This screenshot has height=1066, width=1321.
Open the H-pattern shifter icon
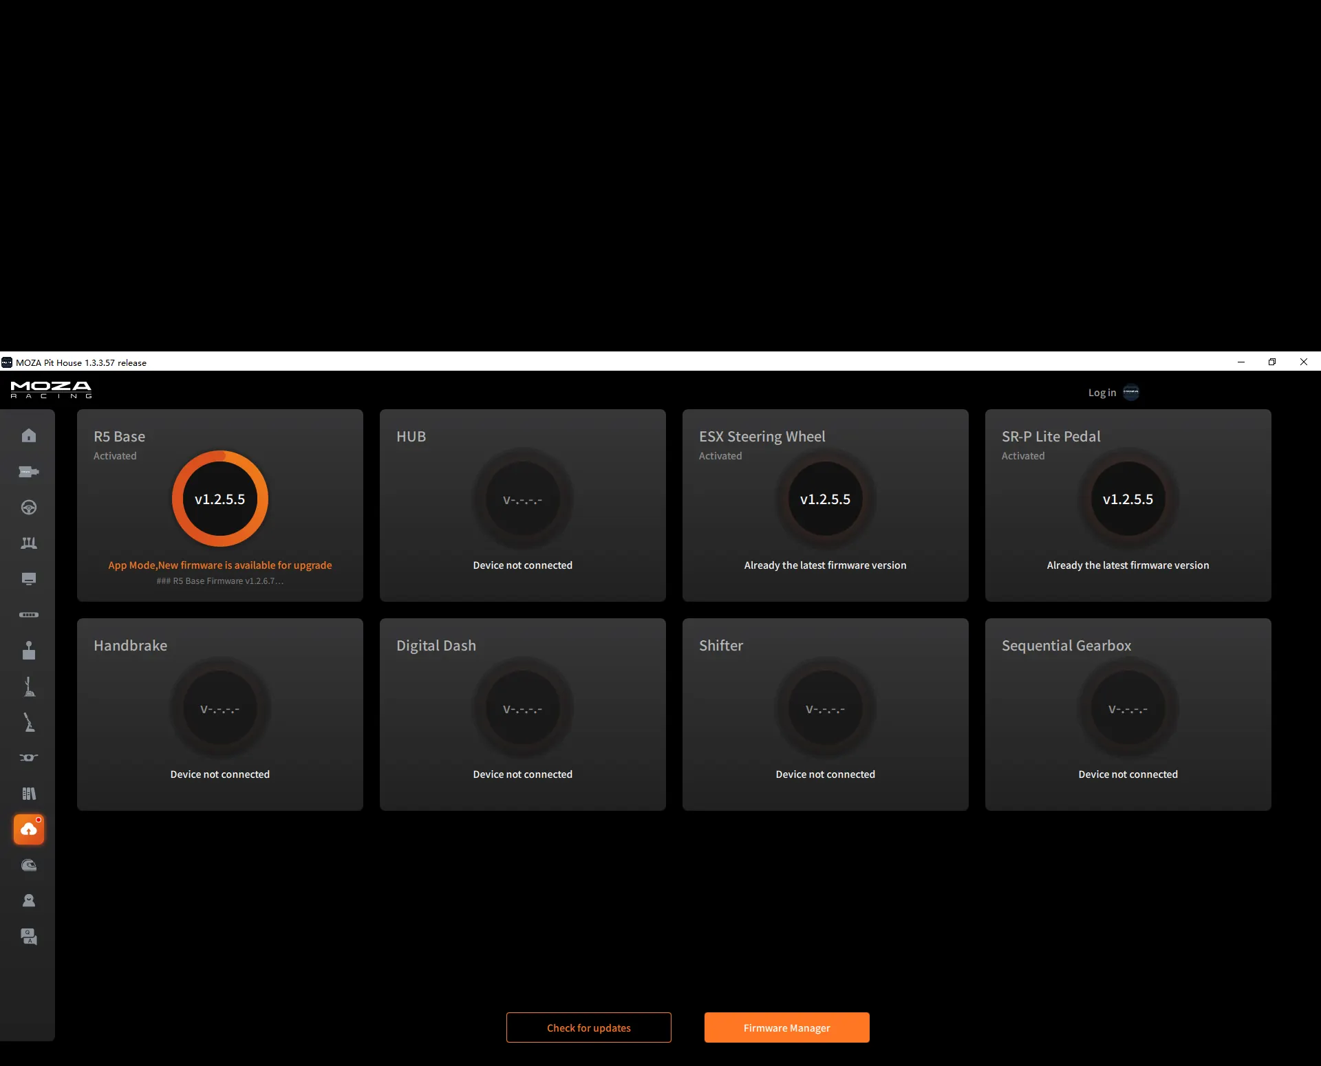point(29,651)
